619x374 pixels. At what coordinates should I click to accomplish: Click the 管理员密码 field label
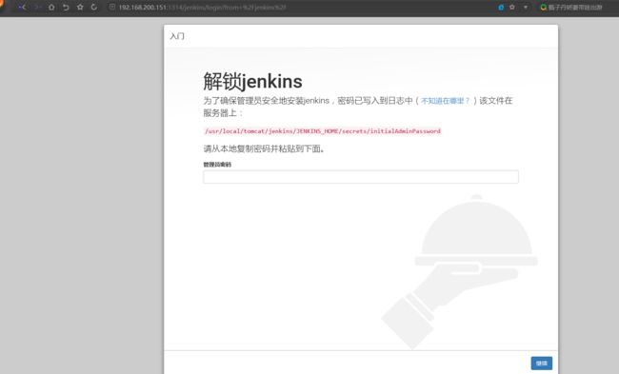click(217, 165)
